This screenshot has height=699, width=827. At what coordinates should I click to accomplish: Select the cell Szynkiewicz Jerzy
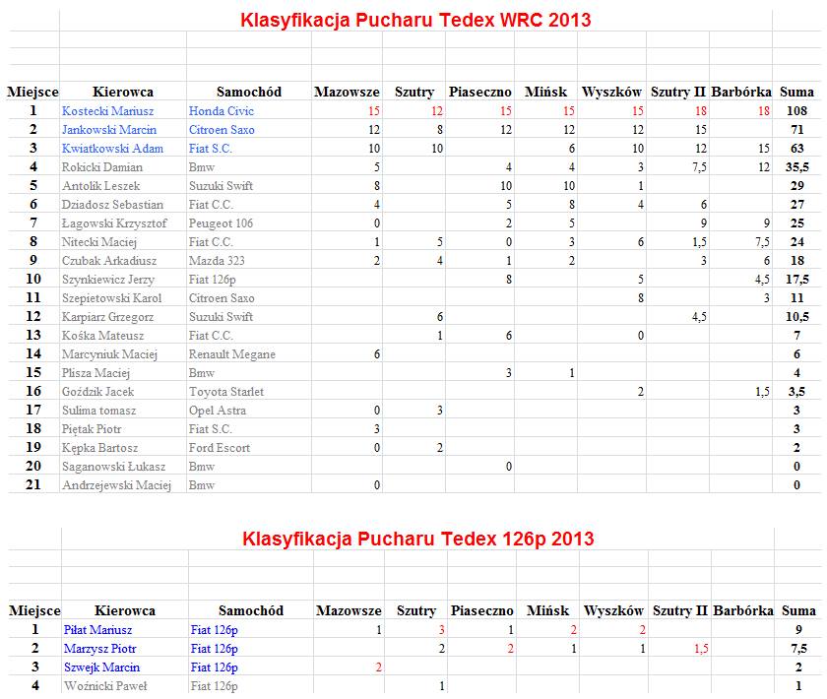point(108,280)
